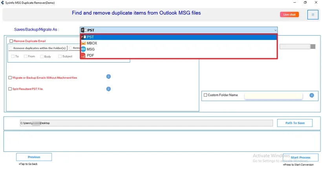Click the gray square button beside the field

click(x=313, y=47)
